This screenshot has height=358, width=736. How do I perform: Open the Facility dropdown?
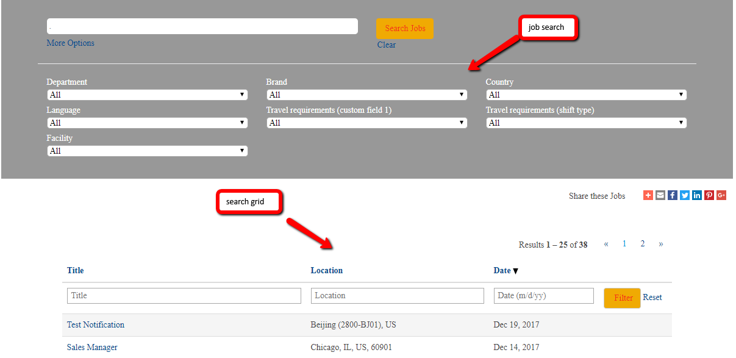(148, 151)
